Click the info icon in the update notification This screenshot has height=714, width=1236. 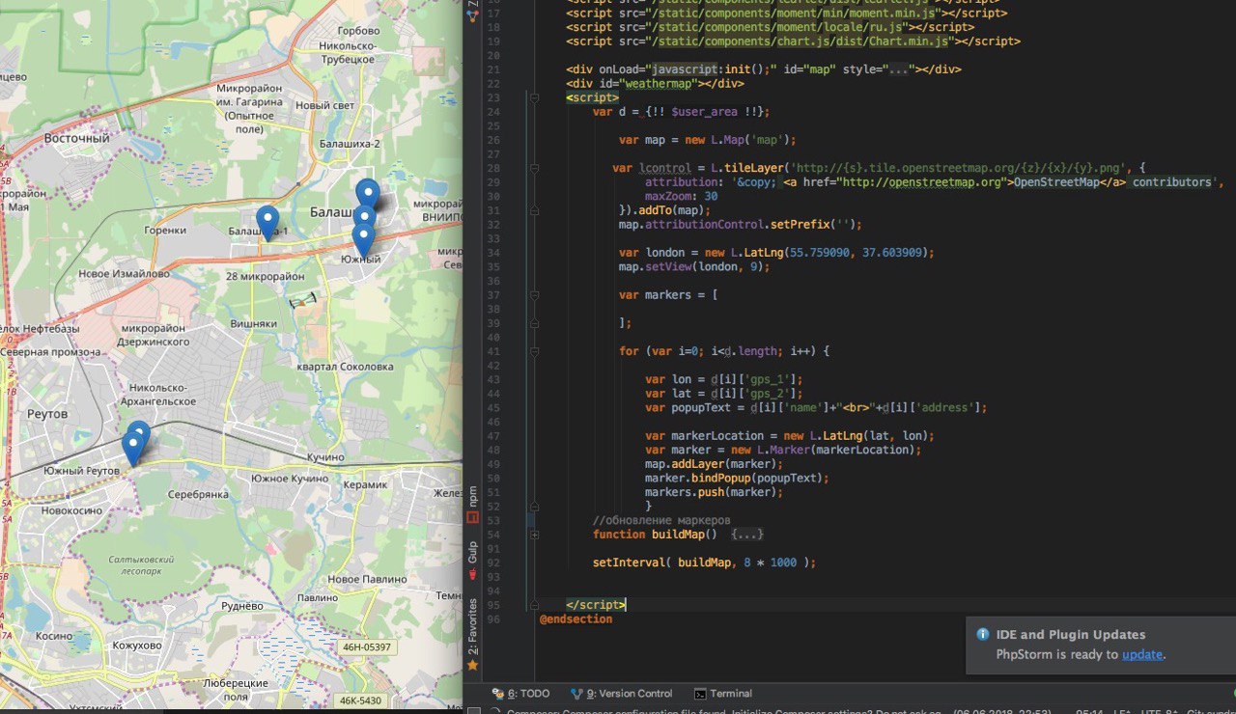[x=983, y=635]
